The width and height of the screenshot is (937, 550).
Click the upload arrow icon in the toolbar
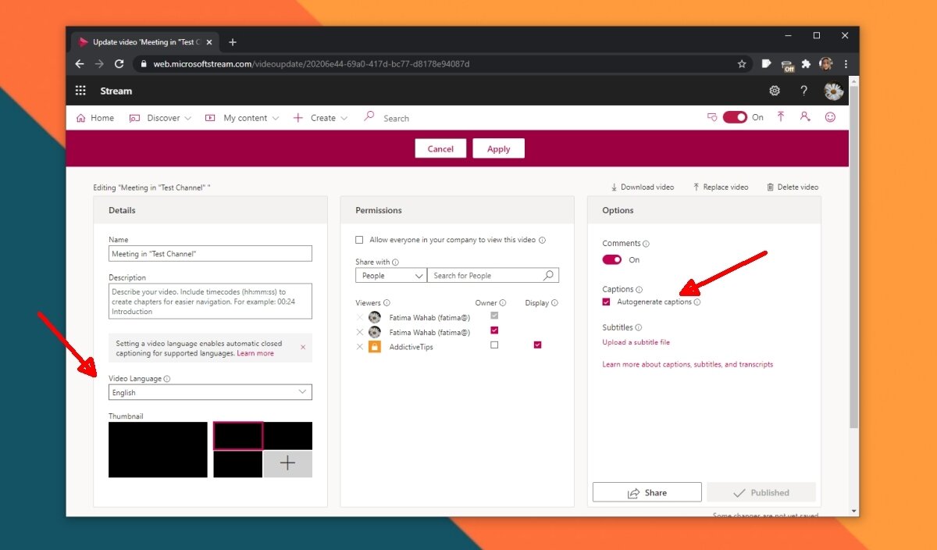(x=781, y=117)
